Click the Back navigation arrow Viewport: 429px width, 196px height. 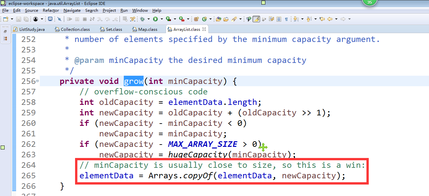coord(330,19)
